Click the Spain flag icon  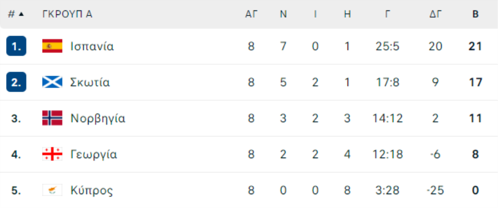coord(52,46)
